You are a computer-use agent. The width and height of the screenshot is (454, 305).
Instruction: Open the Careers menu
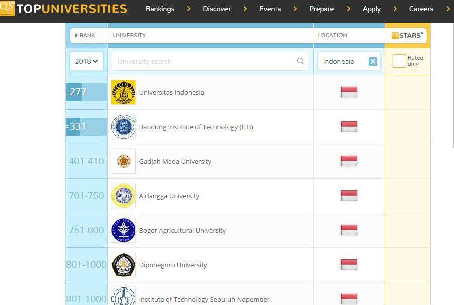click(x=421, y=9)
